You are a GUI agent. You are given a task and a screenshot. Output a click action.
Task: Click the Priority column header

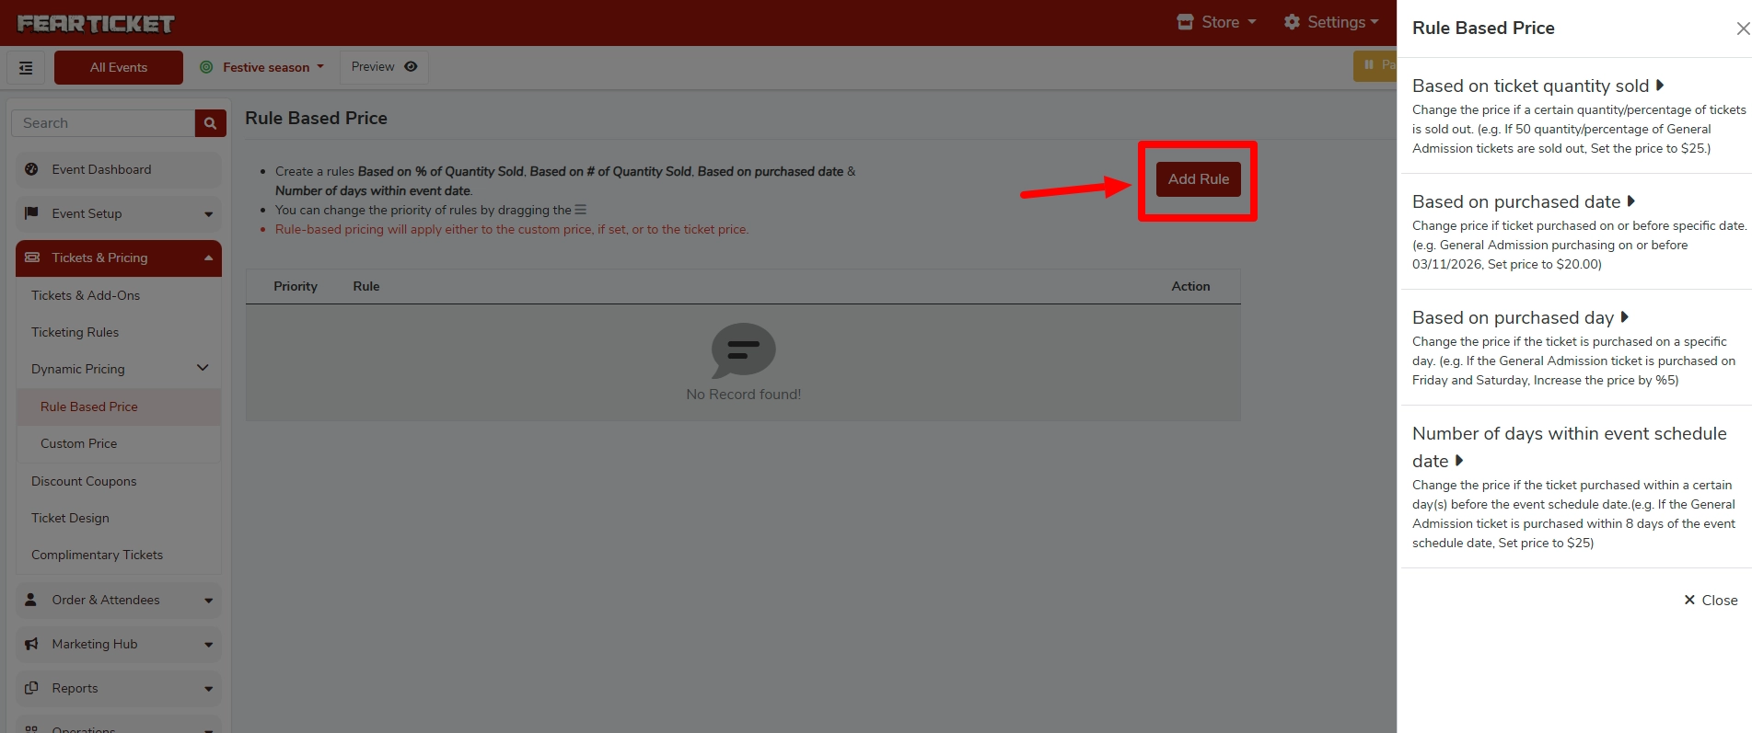click(x=296, y=286)
